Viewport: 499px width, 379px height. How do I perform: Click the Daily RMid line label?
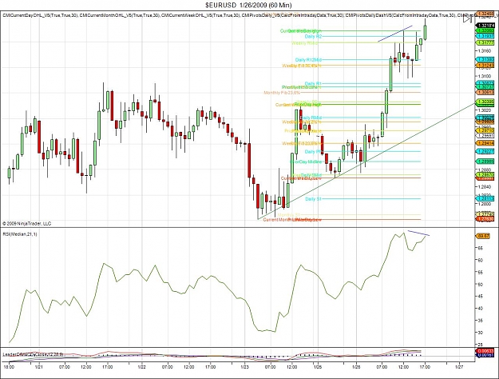tap(311, 118)
